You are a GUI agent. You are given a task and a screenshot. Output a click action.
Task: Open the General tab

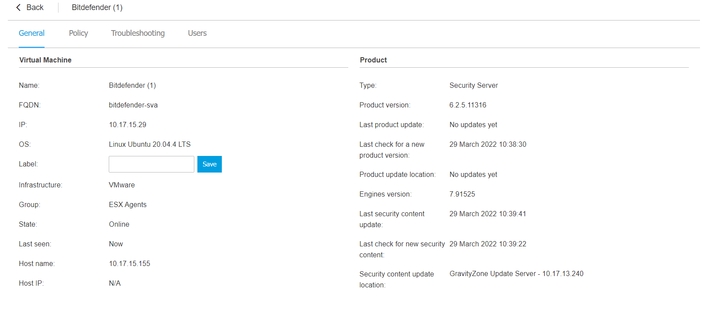31,33
